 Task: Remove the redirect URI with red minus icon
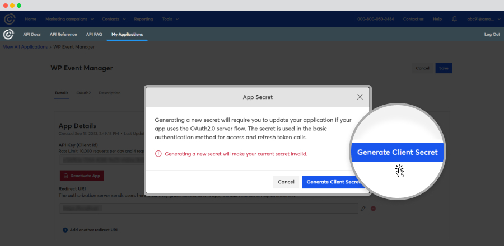tap(373, 209)
